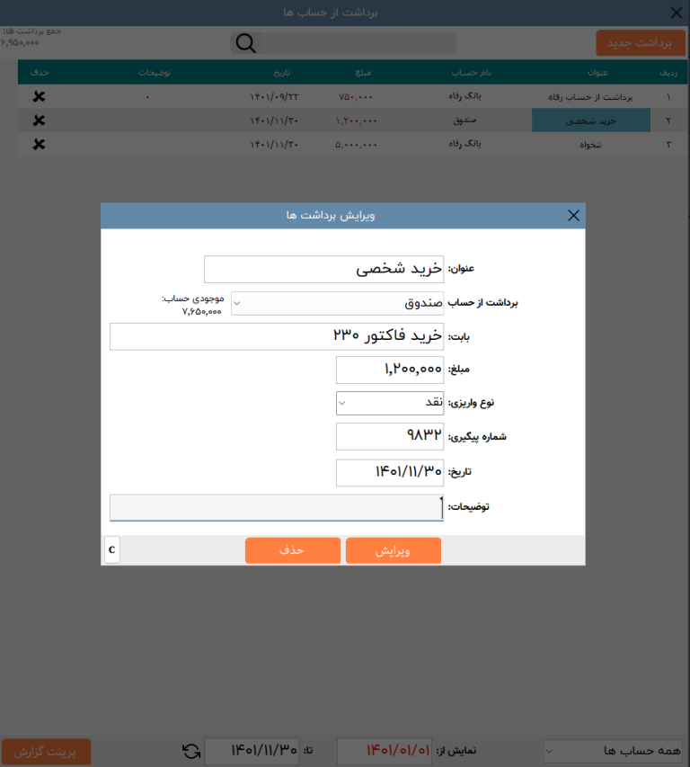The image size is (690, 767).
Task: Open the همه حساب ها dropdown
Action: (x=614, y=751)
